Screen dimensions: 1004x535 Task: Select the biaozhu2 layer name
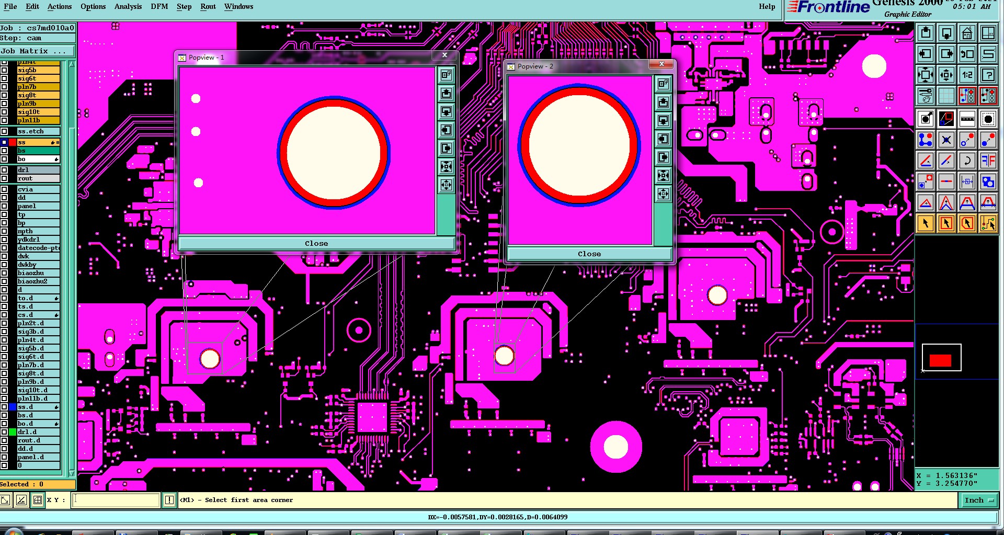[38, 281]
